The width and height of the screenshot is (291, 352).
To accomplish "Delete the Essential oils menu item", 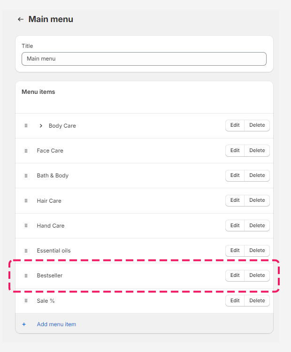I will coord(257,251).
